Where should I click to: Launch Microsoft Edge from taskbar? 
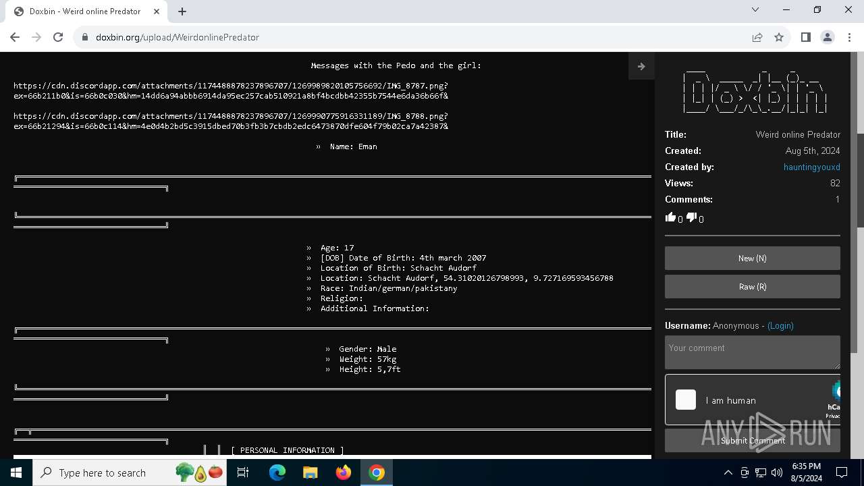[x=277, y=473]
